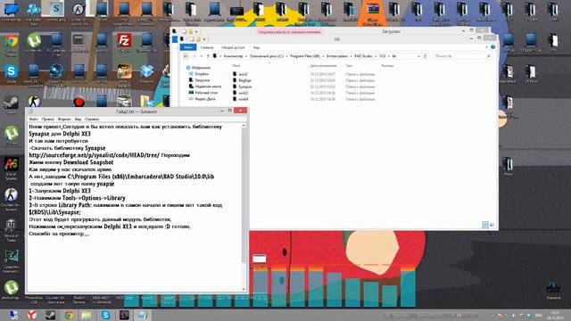
Task: Click the Explorer search field
Action: pyautogui.click(x=462, y=56)
